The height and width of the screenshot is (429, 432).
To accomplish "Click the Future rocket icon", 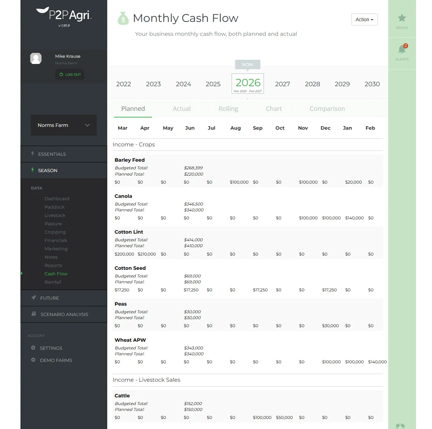I will click(x=33, y=298).
